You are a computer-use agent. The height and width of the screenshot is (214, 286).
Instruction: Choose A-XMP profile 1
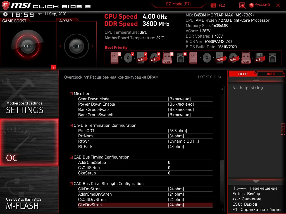[x=92, y=46]
